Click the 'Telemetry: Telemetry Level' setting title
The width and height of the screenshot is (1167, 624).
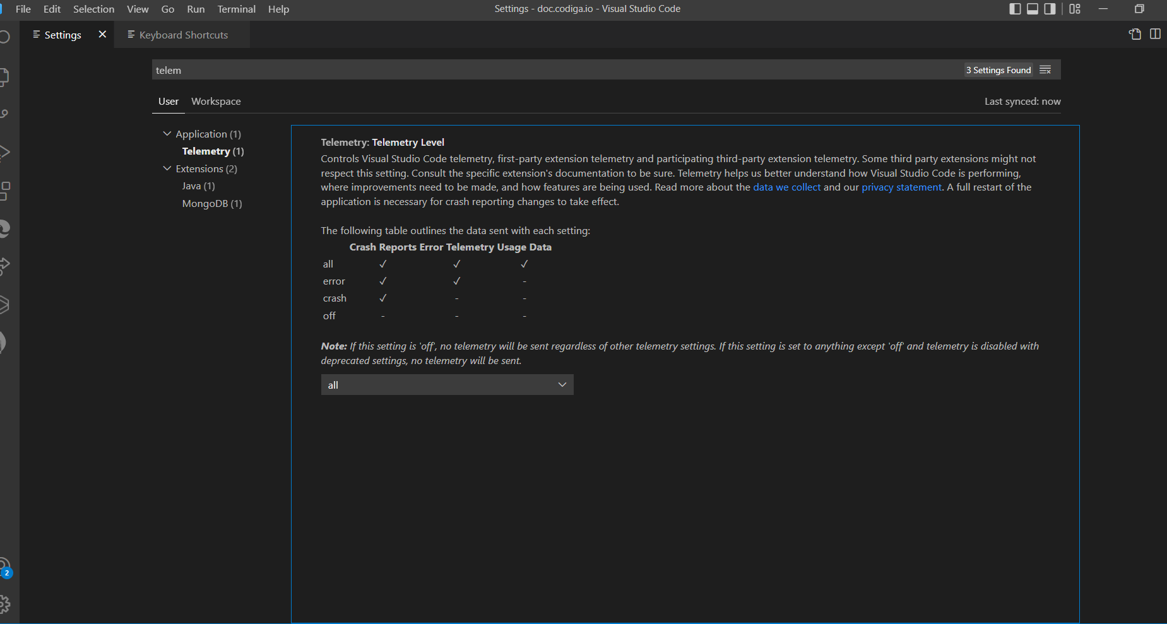coord(382,143)
